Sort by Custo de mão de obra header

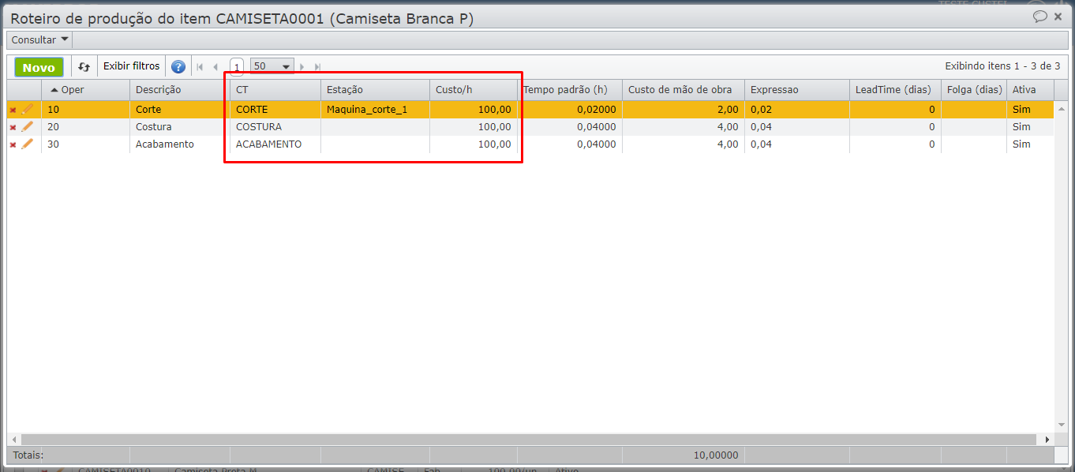pyautogui.click(x=684, y=89)
